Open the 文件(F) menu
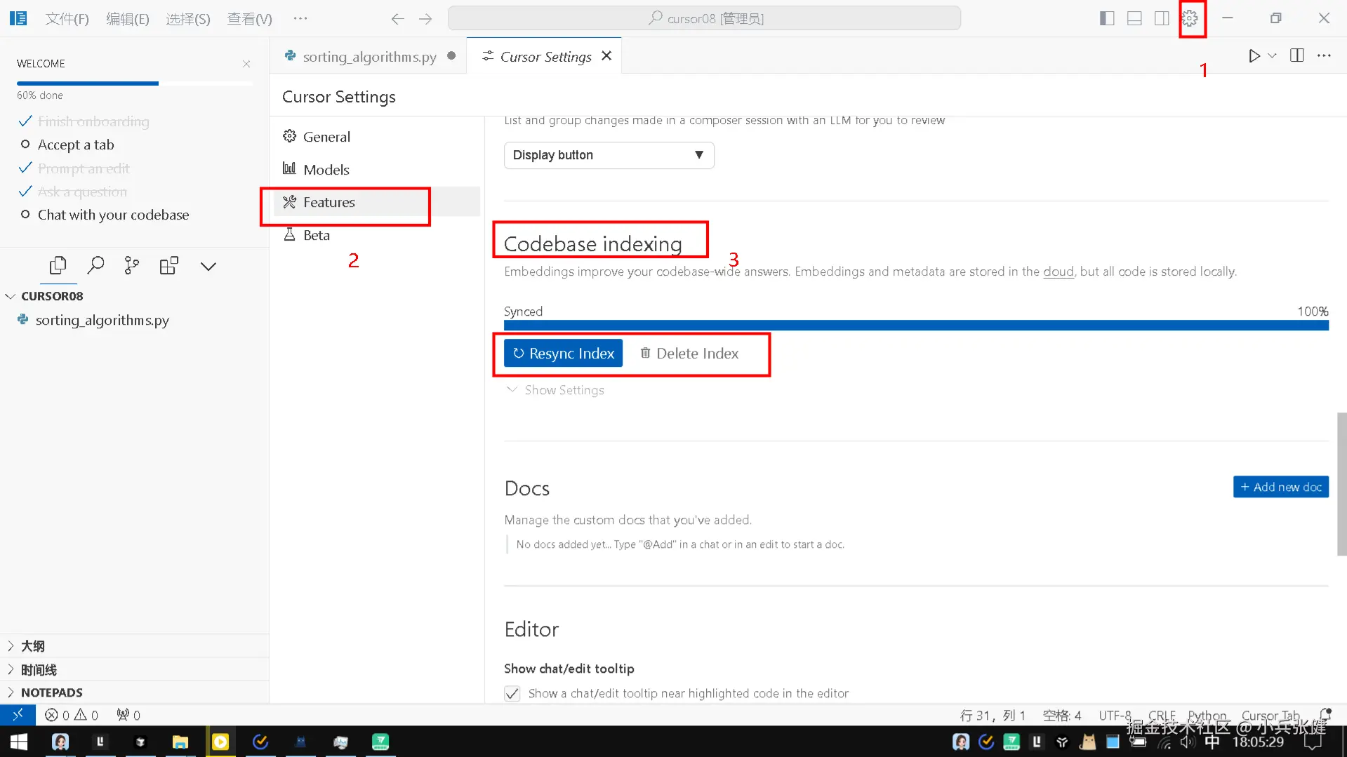 click(67, 19)
